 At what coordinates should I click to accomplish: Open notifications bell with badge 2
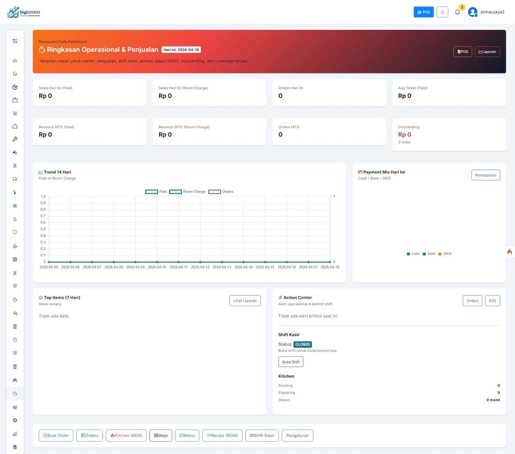coord(457,12)
